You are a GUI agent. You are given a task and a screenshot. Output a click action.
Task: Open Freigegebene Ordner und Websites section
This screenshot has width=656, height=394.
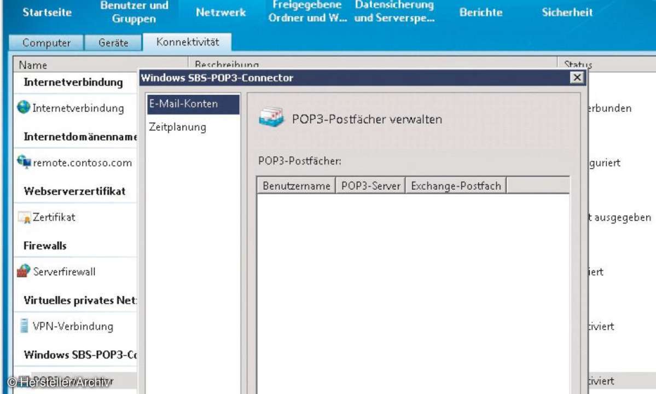307,11
